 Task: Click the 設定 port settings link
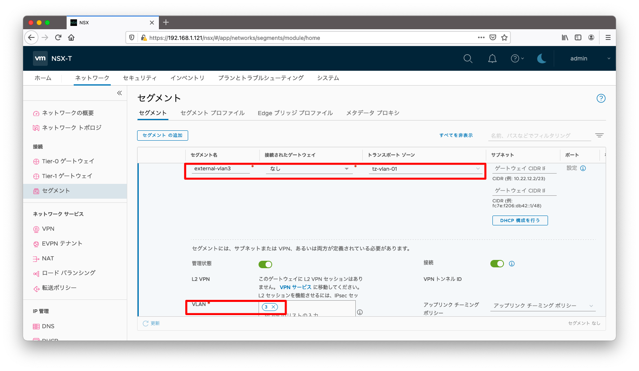tap(572, 168)
